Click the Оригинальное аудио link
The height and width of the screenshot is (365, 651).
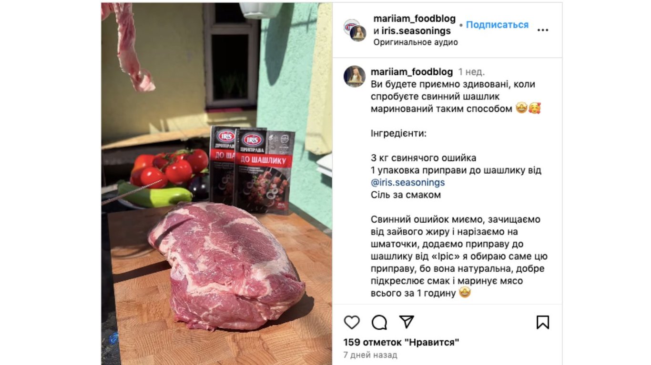click(416, 42)
